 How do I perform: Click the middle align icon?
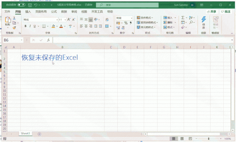(86, 19)
